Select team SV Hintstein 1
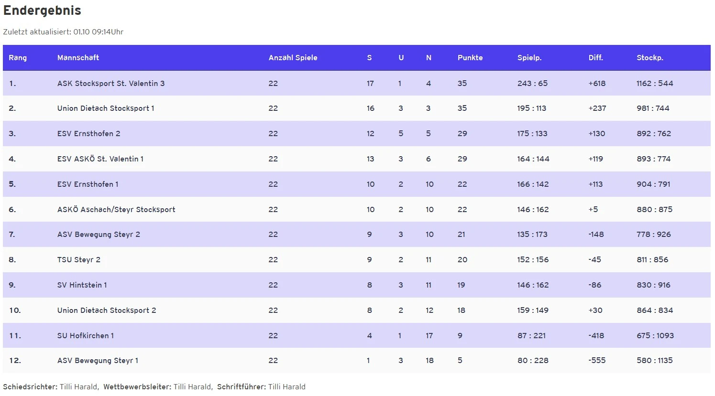Image resolution: width=715 pixels, height=396 pixels. (82, 285)
